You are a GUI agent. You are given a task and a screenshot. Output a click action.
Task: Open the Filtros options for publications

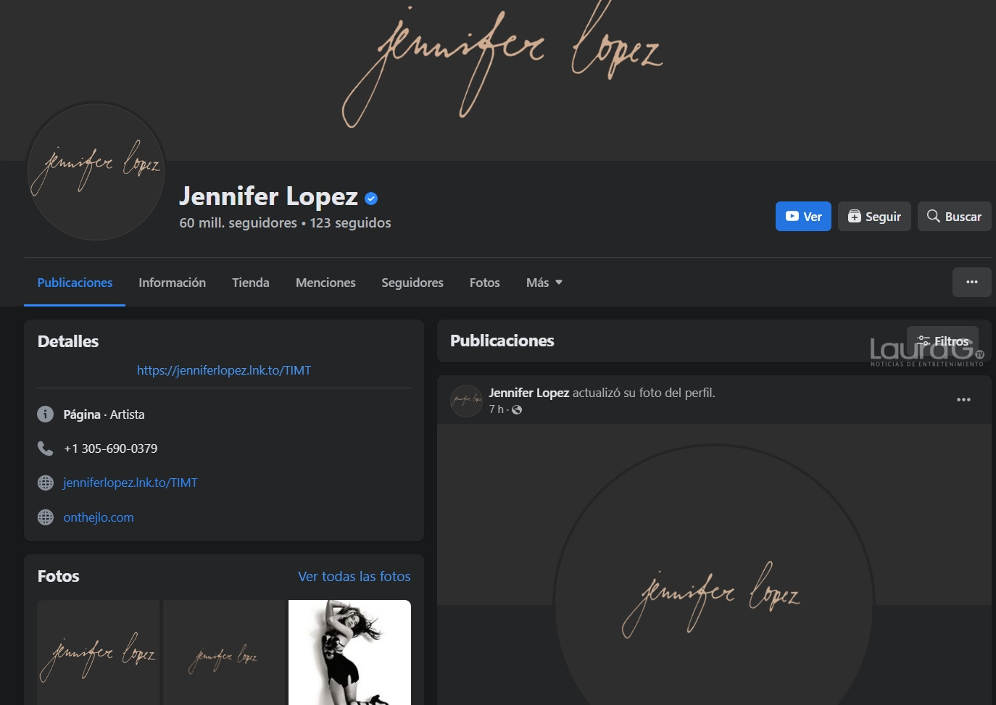pos(942,341)
